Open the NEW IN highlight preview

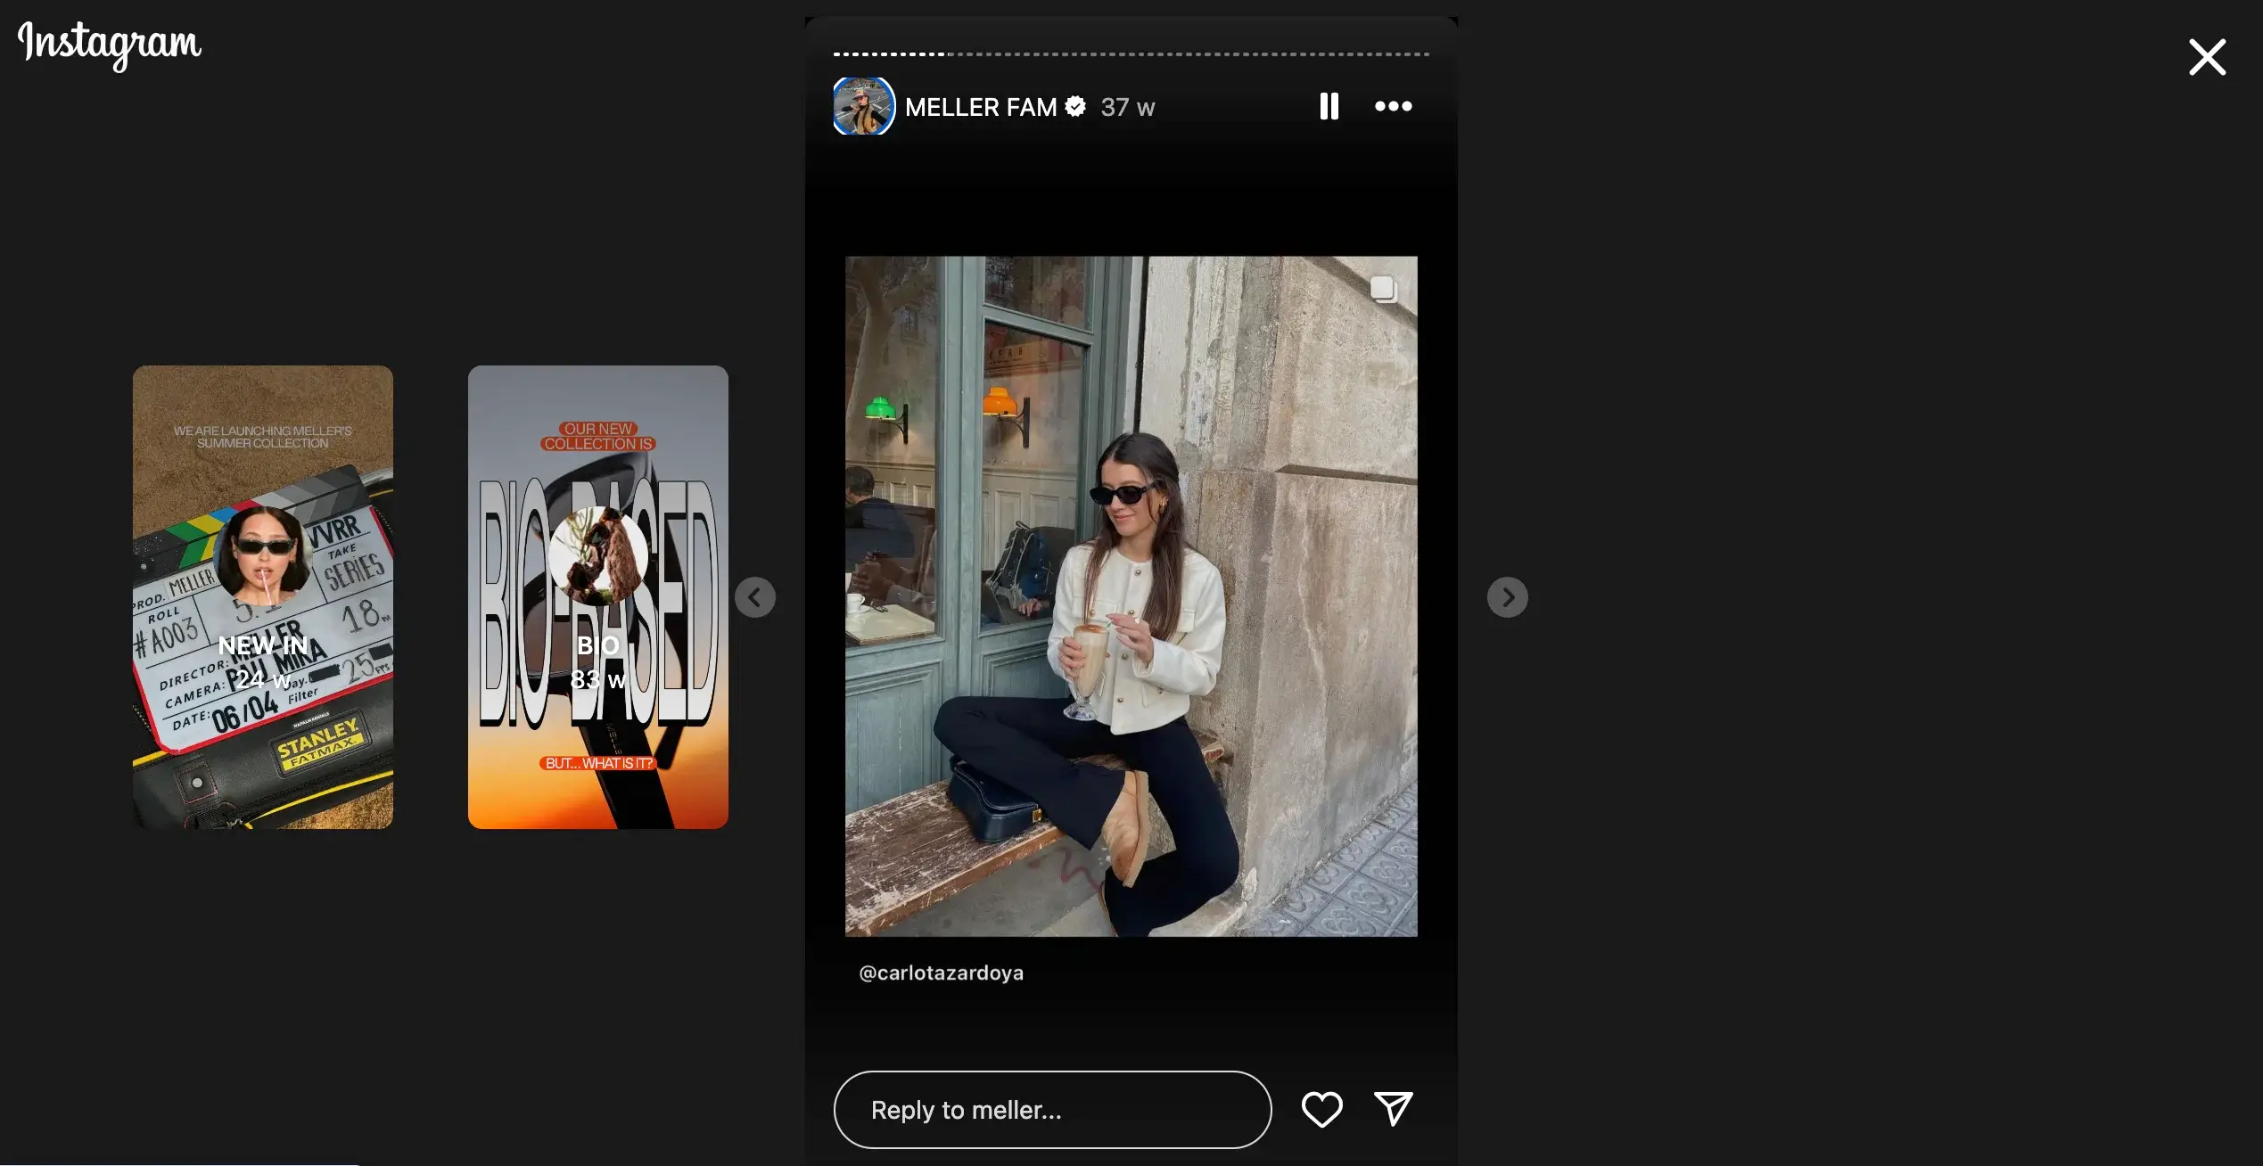click(262, 596)
